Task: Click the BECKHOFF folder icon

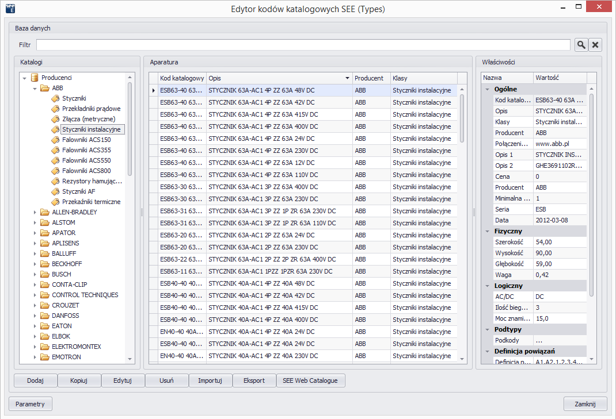Action: point(45,264)
